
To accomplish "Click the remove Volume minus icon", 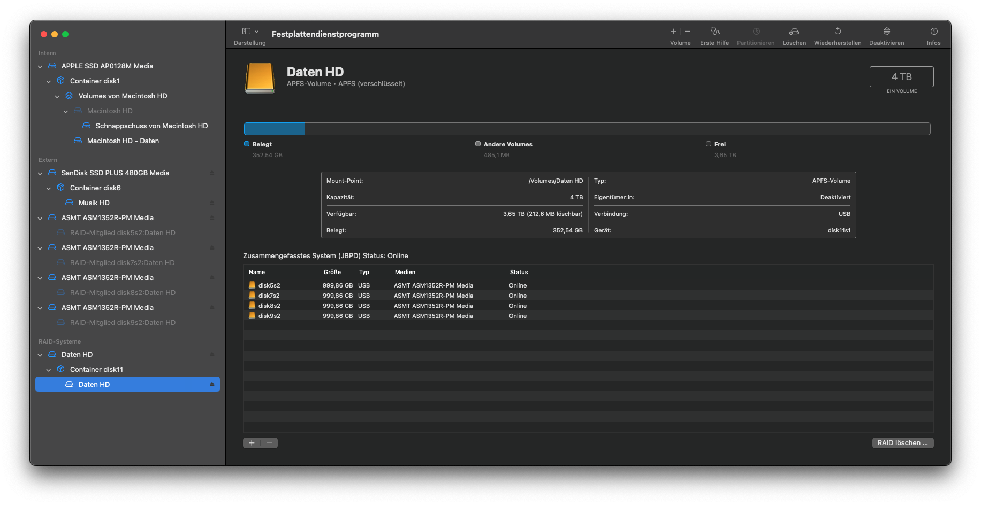I will tap(688, 32).
